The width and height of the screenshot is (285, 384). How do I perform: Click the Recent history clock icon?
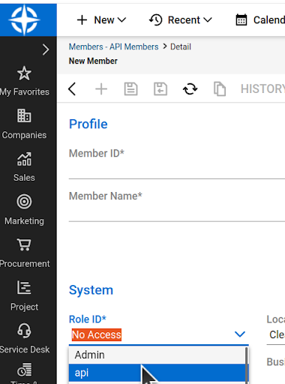point(156,20)
